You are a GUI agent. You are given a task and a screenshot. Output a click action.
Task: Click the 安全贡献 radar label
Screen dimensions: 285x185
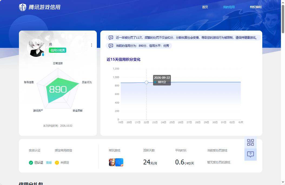(x=78, y=111)
